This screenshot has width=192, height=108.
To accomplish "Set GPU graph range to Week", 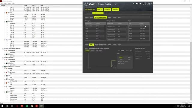I will point(101,51).
